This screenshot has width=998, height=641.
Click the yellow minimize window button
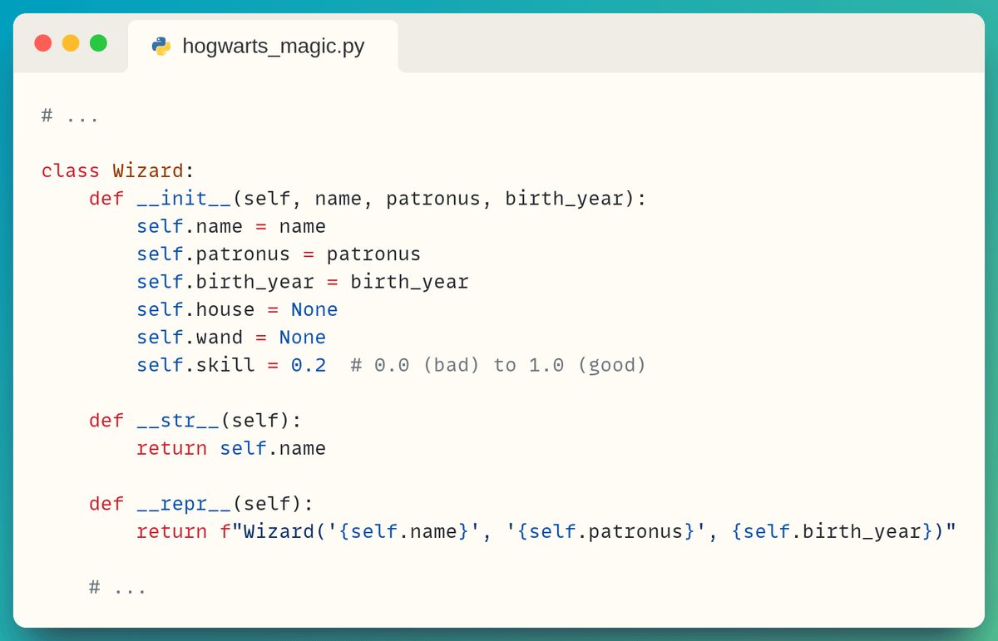coord(71,43)
